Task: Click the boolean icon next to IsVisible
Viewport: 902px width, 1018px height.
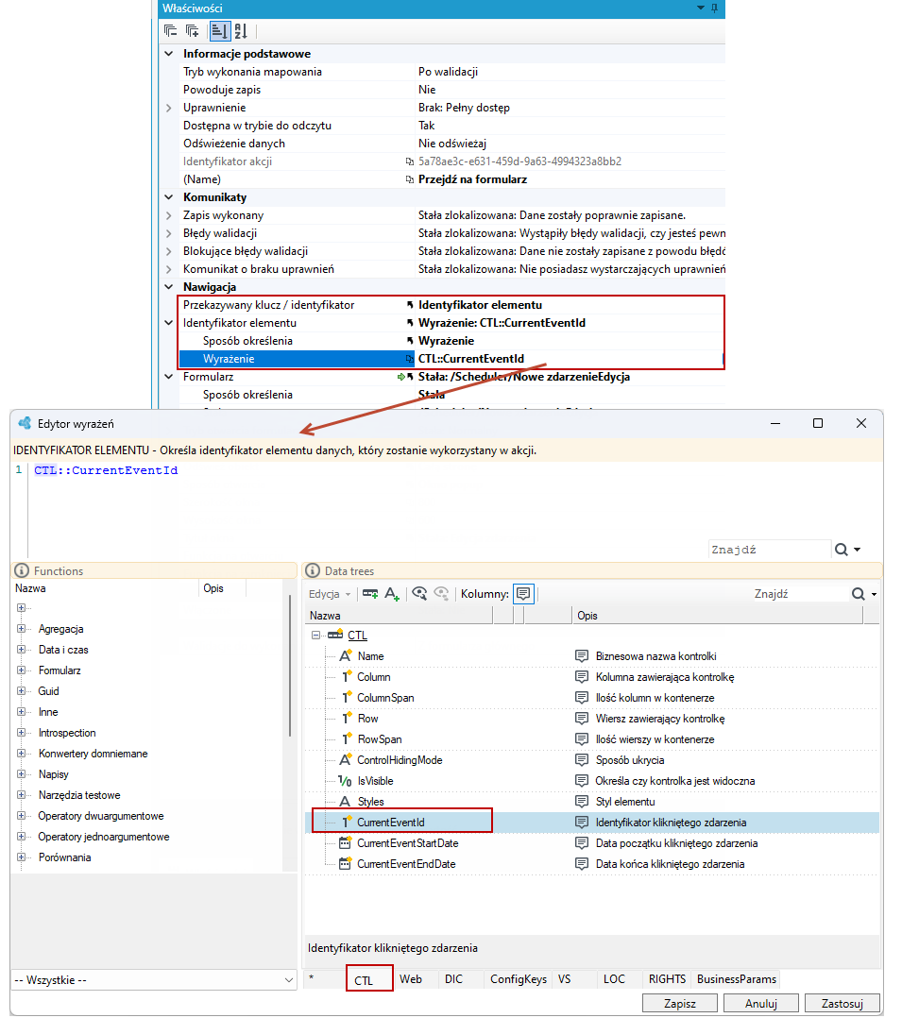Action: tap(345, 781)
